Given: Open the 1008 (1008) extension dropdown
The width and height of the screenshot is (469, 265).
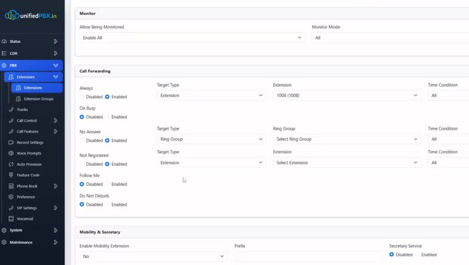Looking at the screenshot, I should pos(347,95).
